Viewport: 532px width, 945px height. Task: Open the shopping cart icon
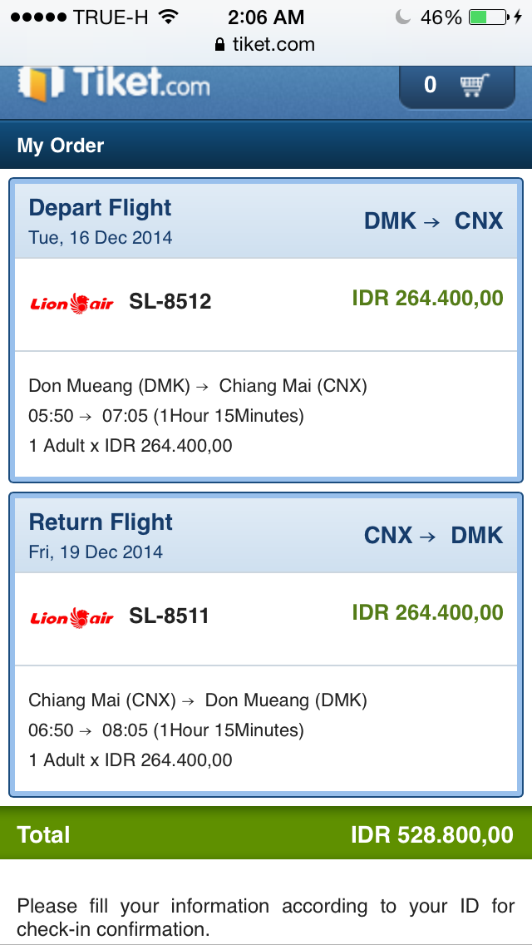475,84
